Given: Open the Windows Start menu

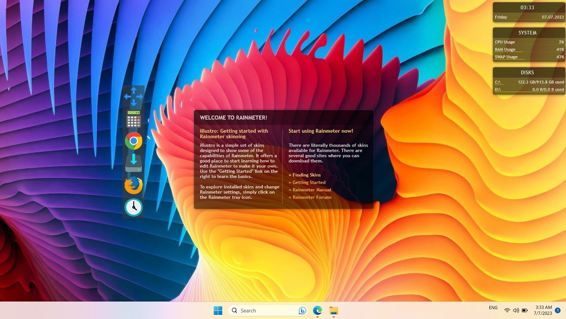Looking at the screenshot, I should tap(218, 310).
